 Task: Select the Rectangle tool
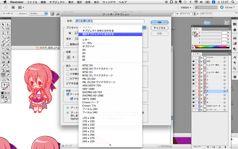8,37
